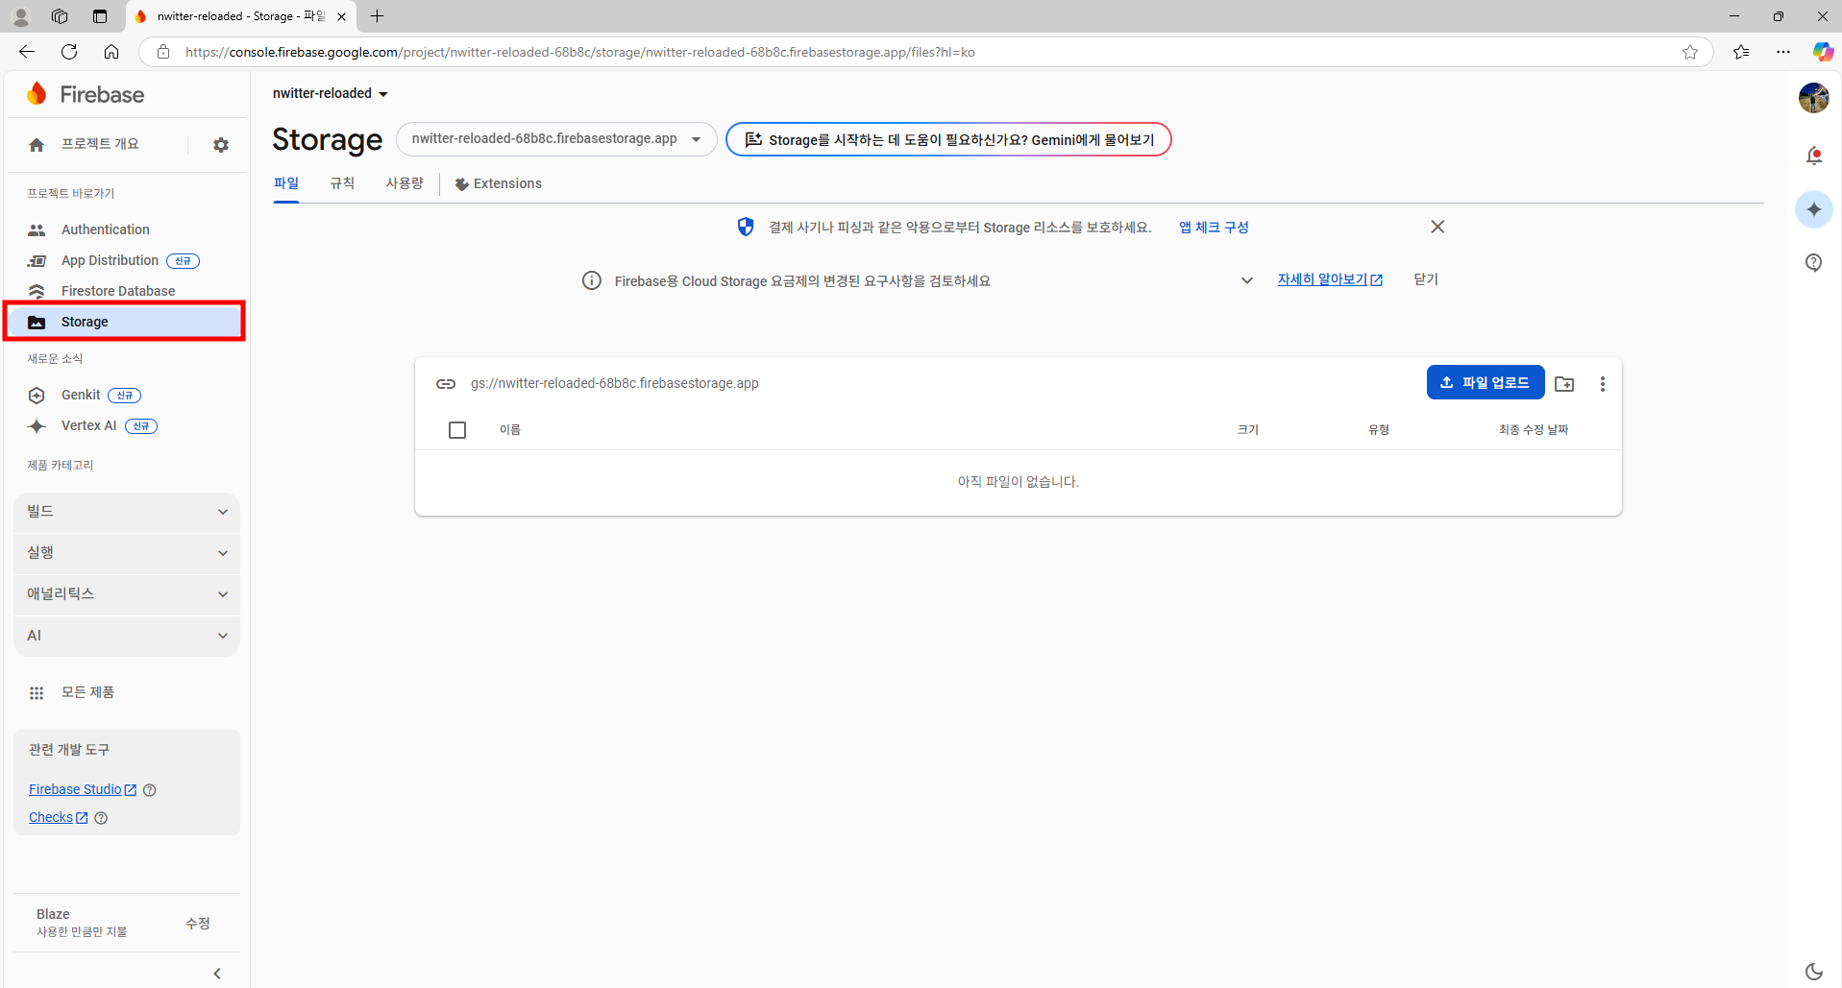Dismiss the App Check banner X
Viewport: 1842px width, 988px height.
coord(1437,227)
